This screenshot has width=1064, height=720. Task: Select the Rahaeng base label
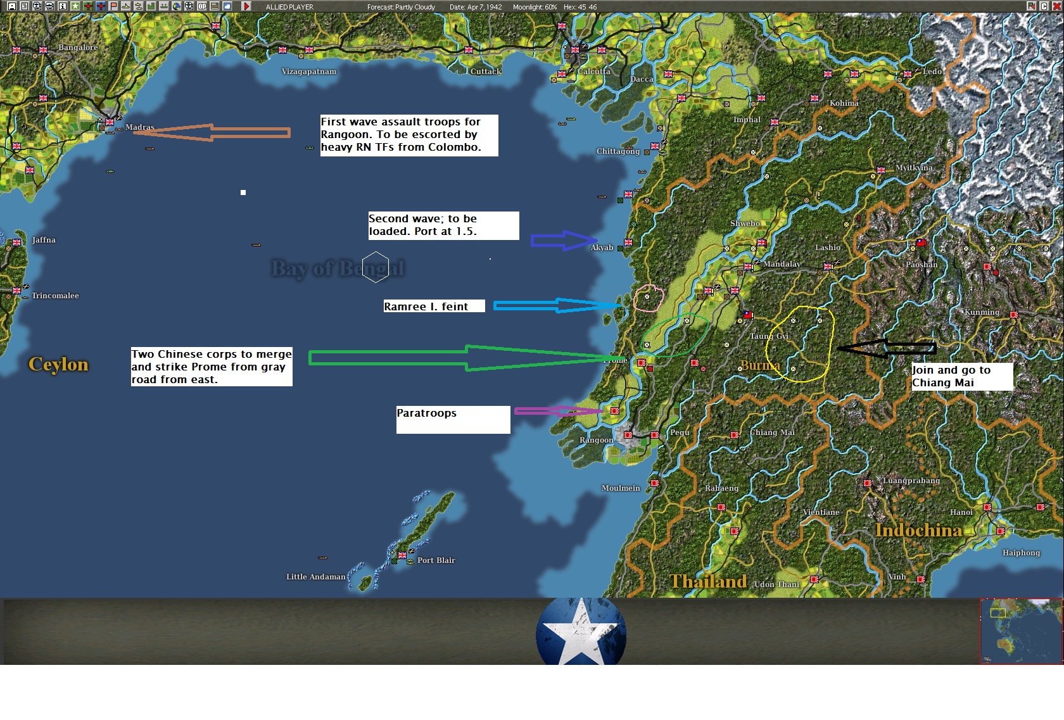[x=721, y=488]
